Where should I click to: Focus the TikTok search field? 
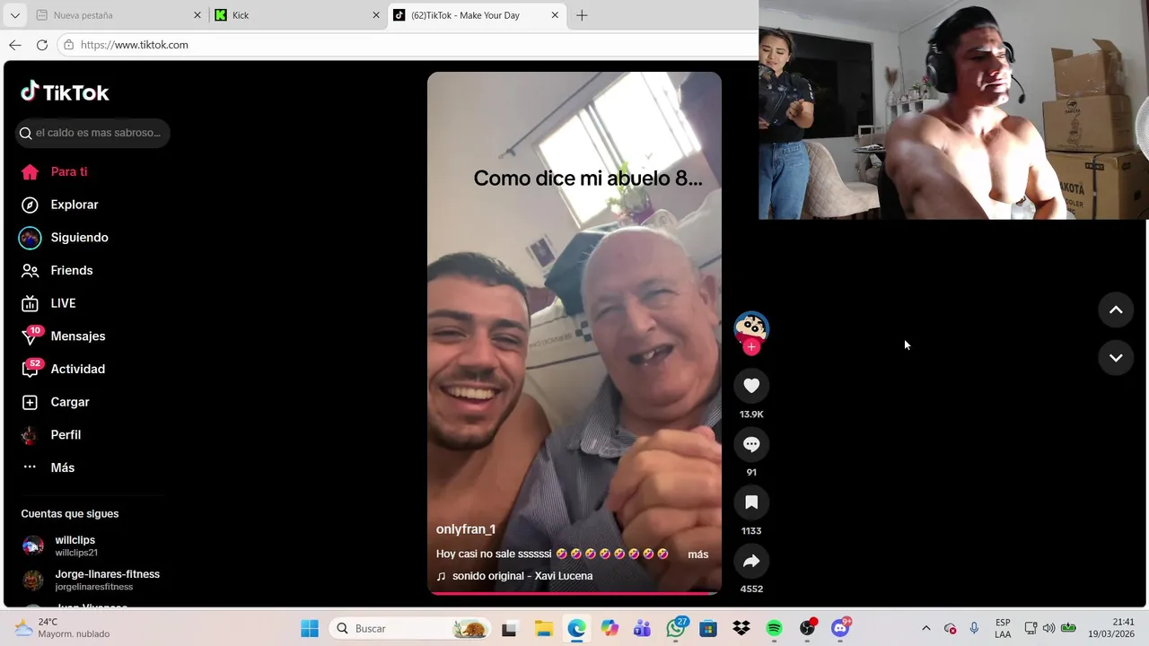click(92, 133)
